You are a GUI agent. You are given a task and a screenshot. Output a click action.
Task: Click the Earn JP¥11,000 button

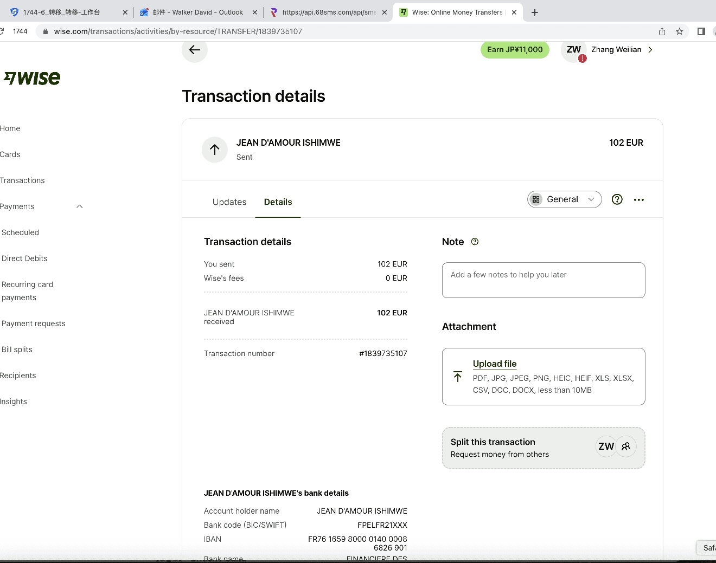[515, 50]
